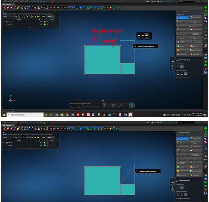
Task: Toggle Part_1 visibility checkmark in upper screenshot
Action: pos(41,25)
